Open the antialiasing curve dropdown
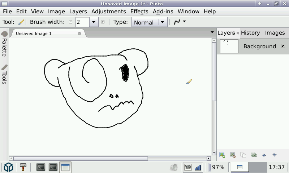Viewport: 289px width, 173px height. tap(180, 22)
